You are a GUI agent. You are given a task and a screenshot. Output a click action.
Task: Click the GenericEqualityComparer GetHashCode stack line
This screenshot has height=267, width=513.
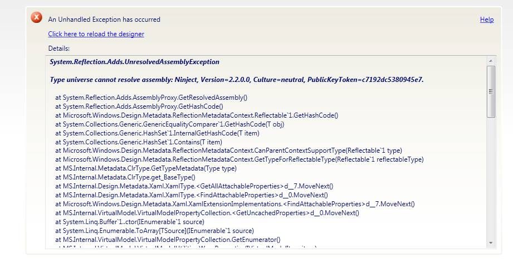169,124
